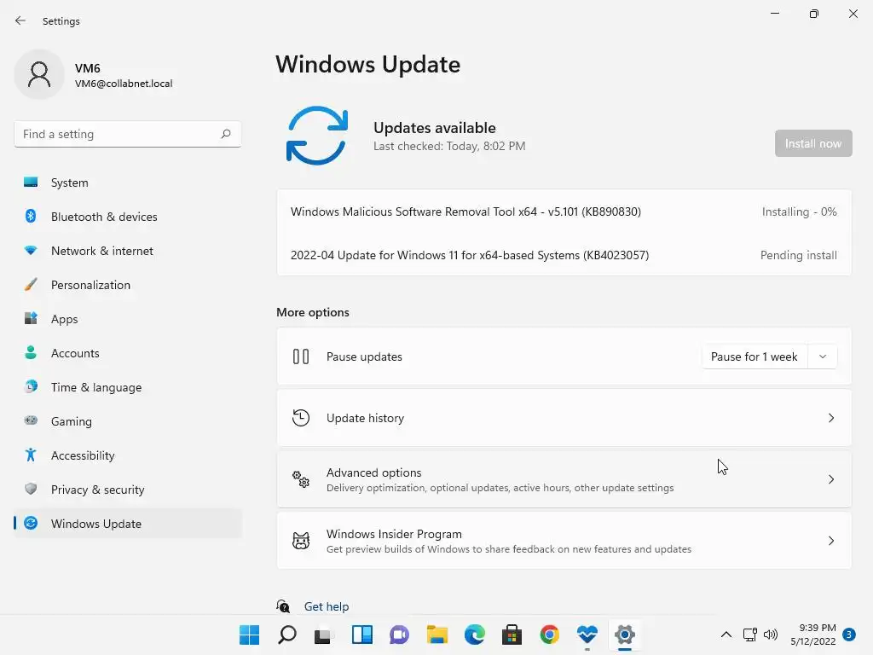Click the Privacy & security shield icon
The height and width of the screenshot is (655, 873).
point(31,489)
